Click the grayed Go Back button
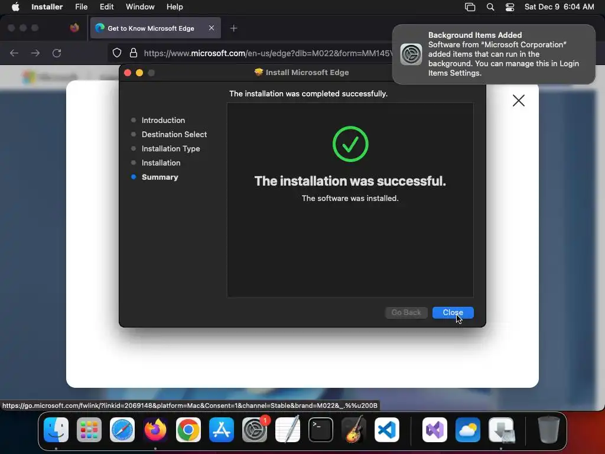The image size is (605, 454). click(x=406, y=312)
